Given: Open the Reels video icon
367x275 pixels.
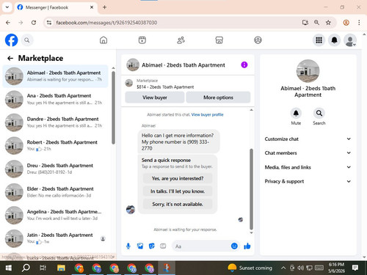Looking at the screenshot, I should 142,40.
